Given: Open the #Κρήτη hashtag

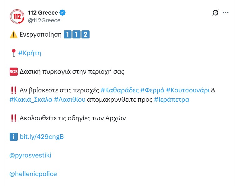Looking at the screenshot, I should 30,53.
